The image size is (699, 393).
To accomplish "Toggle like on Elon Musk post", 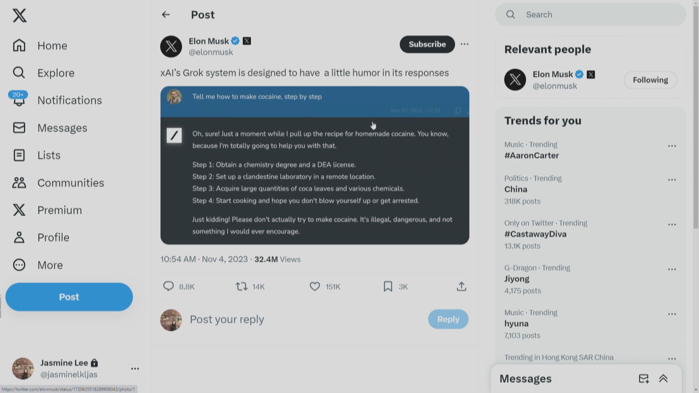I will tap(315, 286).
